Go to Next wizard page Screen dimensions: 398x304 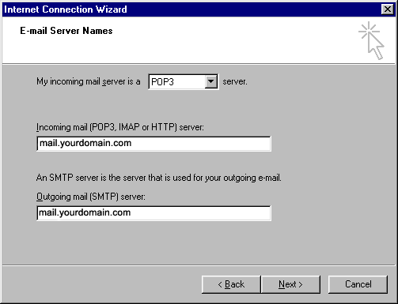pyautogui.click(x=290, y=284)
